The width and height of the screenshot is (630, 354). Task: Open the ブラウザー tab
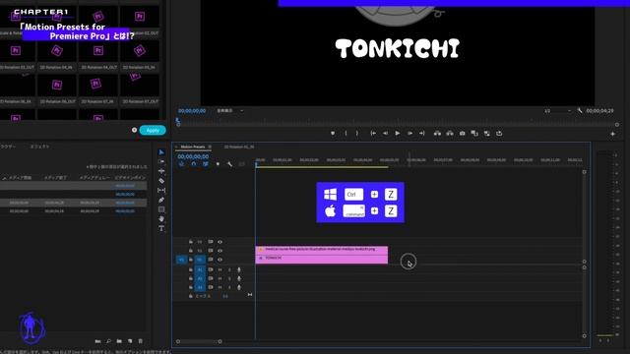tap(8, 147)
